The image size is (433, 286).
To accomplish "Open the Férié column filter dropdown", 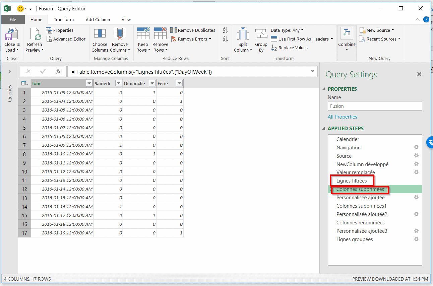I will (179, 83).
